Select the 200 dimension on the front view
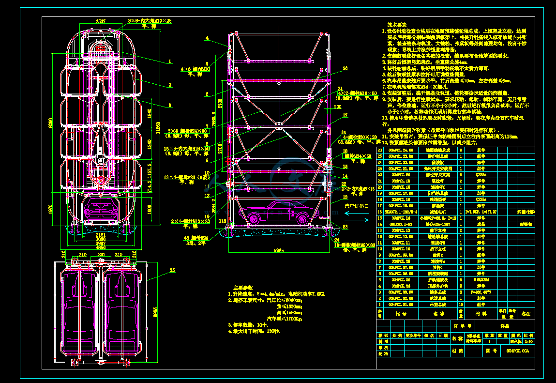The image size is (556, 383). point(338,107)
